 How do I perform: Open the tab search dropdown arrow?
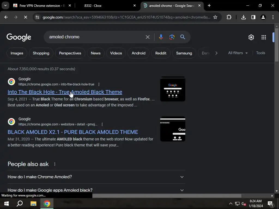click(x=5, y=5)
